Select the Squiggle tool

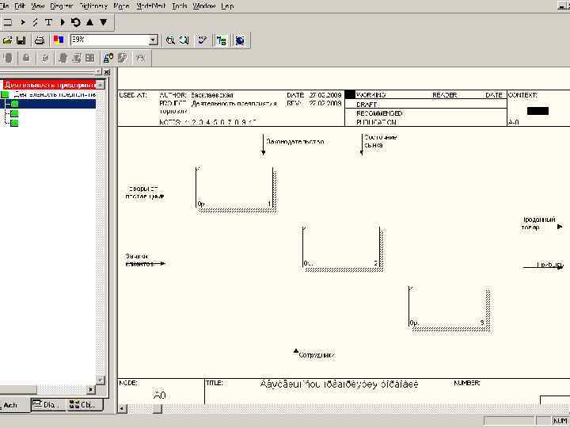36,22
